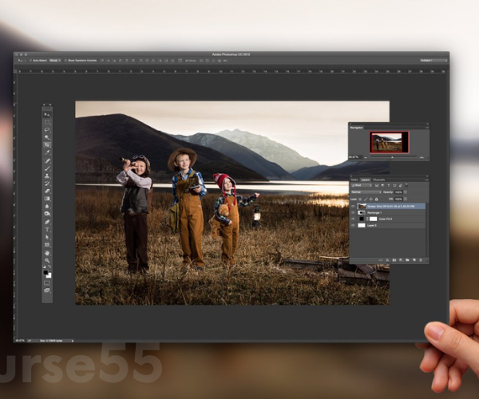
Task: Open the Normal blend mode dropdown
Action: pos(366,192)
